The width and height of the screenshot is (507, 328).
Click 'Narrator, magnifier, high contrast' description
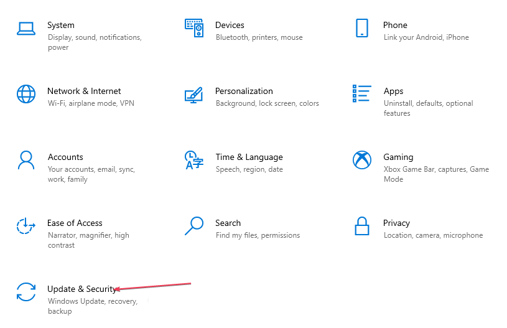click(88, 240)
